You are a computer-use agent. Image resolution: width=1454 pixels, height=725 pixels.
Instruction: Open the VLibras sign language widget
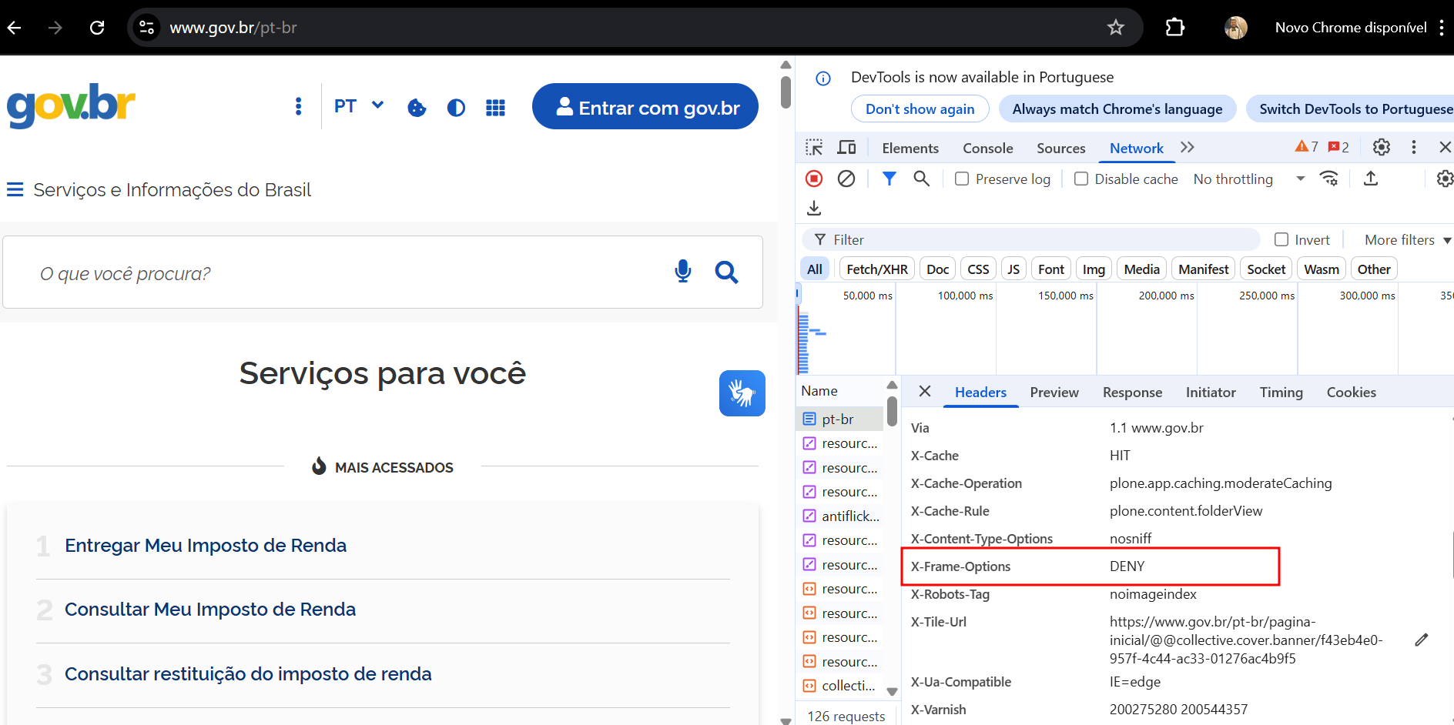point(742,393)
